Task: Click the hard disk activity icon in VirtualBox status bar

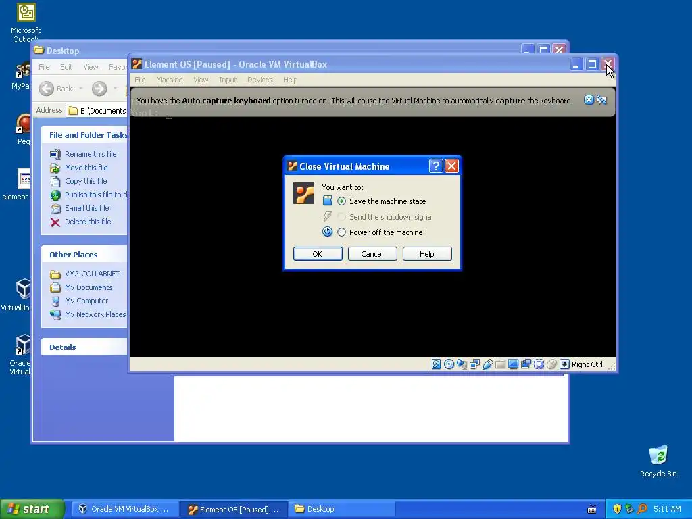Action: click(x=436, y=364)
